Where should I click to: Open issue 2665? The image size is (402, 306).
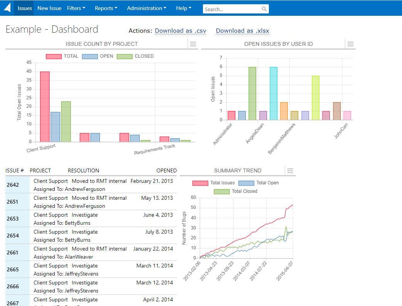pos(13,269)
